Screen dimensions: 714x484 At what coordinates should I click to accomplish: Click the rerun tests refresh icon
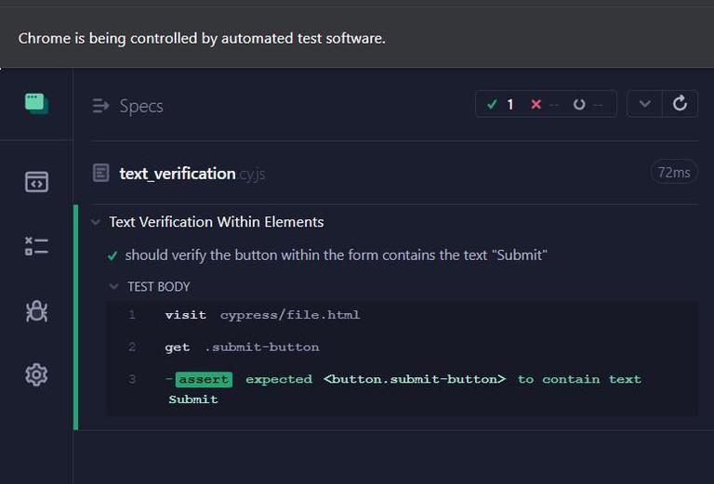tap(680, 104)
